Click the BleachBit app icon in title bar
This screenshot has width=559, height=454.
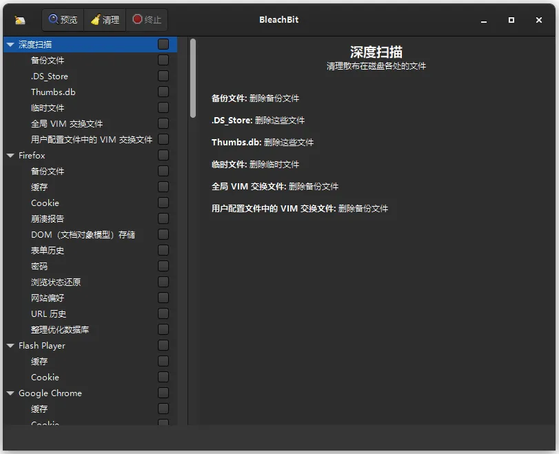[20, 20]
